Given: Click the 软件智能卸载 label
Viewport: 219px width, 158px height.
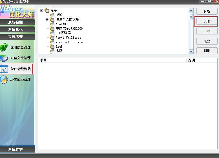Looking at the screenshot, I should coord(21,69).
